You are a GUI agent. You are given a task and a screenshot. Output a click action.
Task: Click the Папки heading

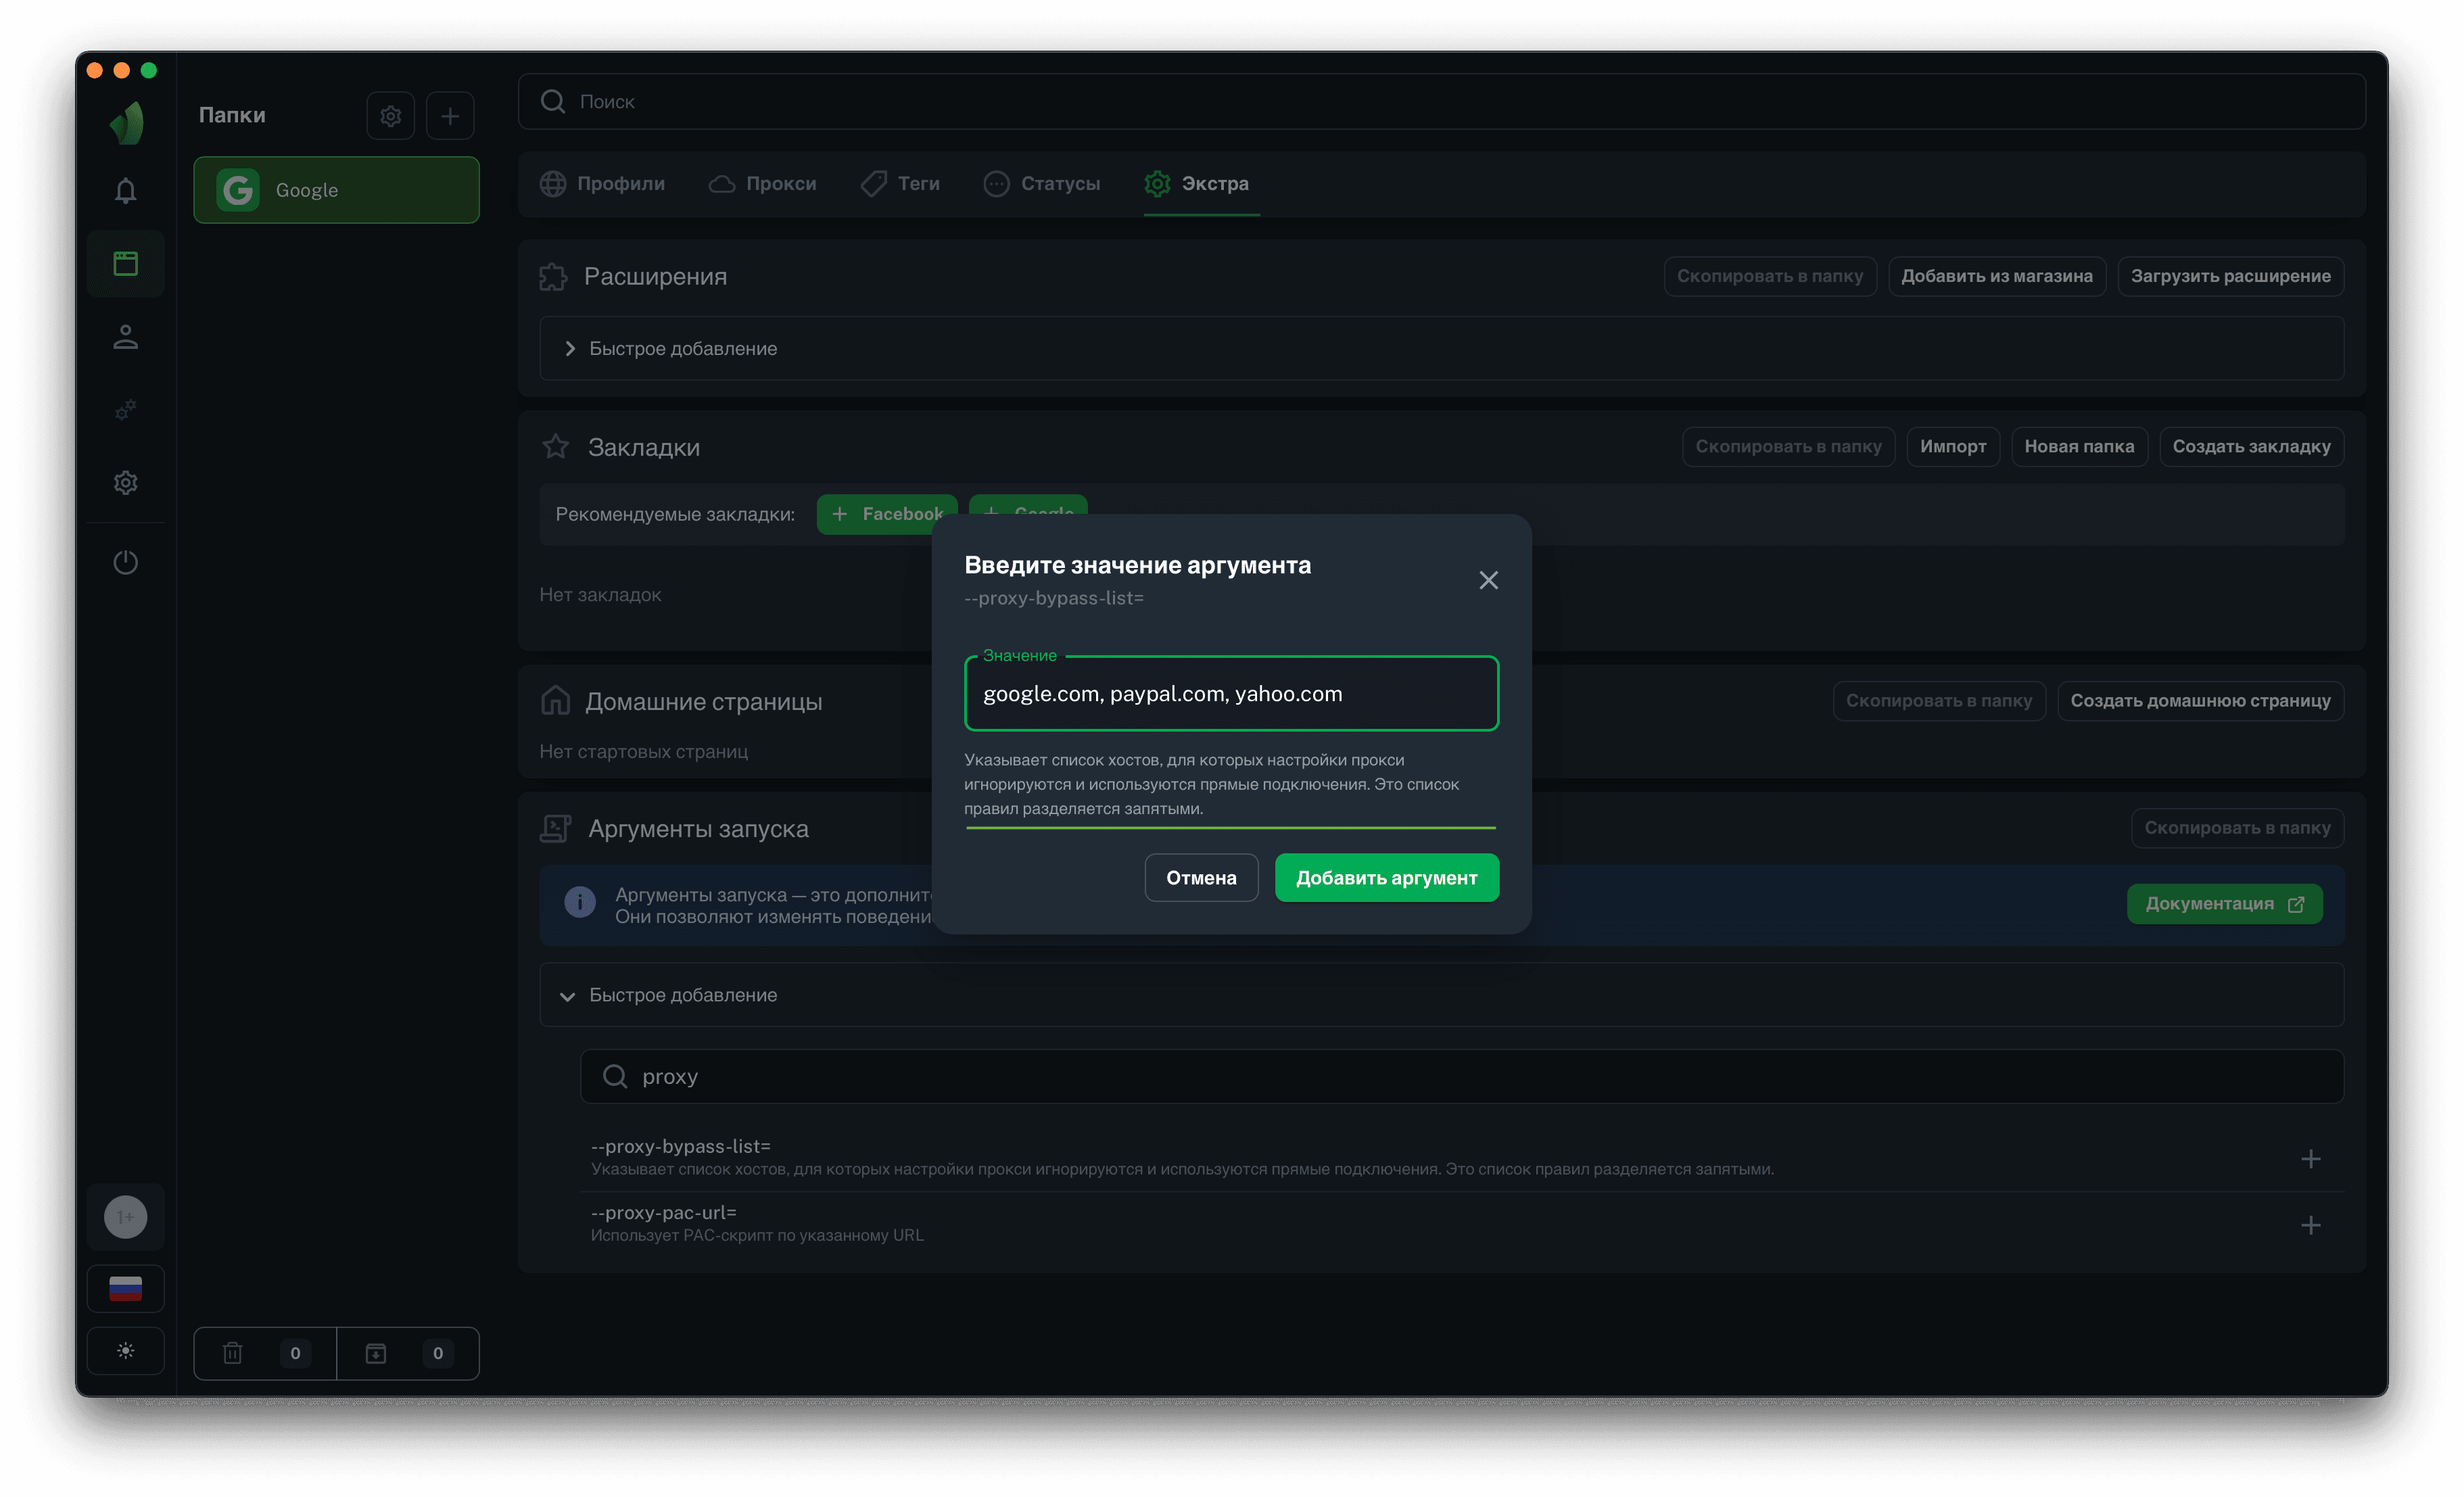tap(232, 116)
